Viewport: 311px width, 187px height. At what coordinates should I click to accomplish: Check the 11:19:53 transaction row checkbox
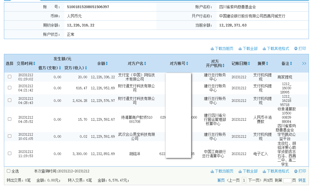tap(9, 153)
